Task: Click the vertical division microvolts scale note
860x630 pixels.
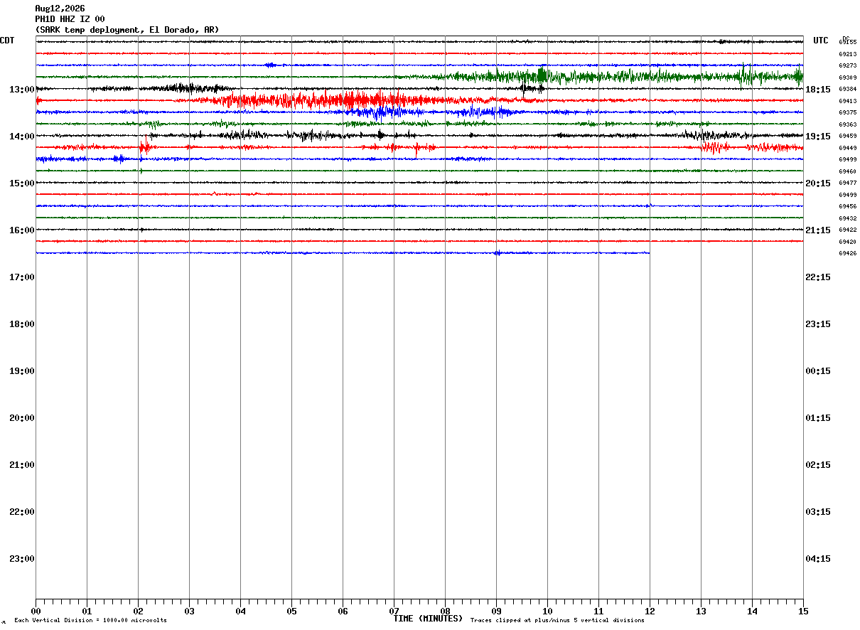Action: [91, 621]
